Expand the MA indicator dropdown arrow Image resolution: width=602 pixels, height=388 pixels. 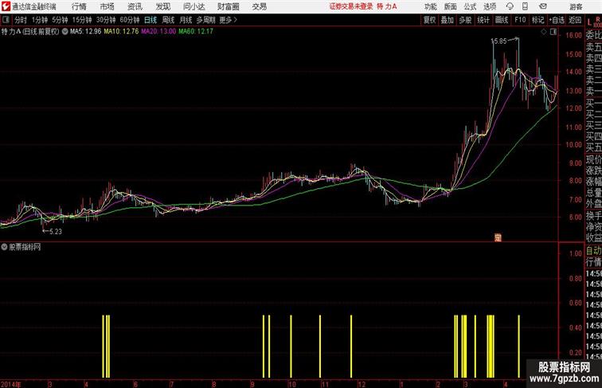tap(64, 32)
